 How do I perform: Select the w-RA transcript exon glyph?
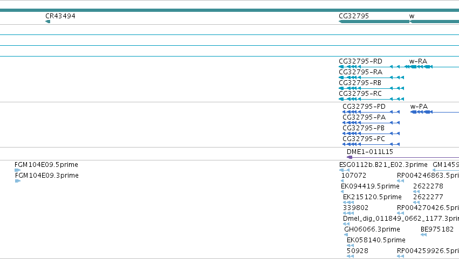click(x=432, y=67)
